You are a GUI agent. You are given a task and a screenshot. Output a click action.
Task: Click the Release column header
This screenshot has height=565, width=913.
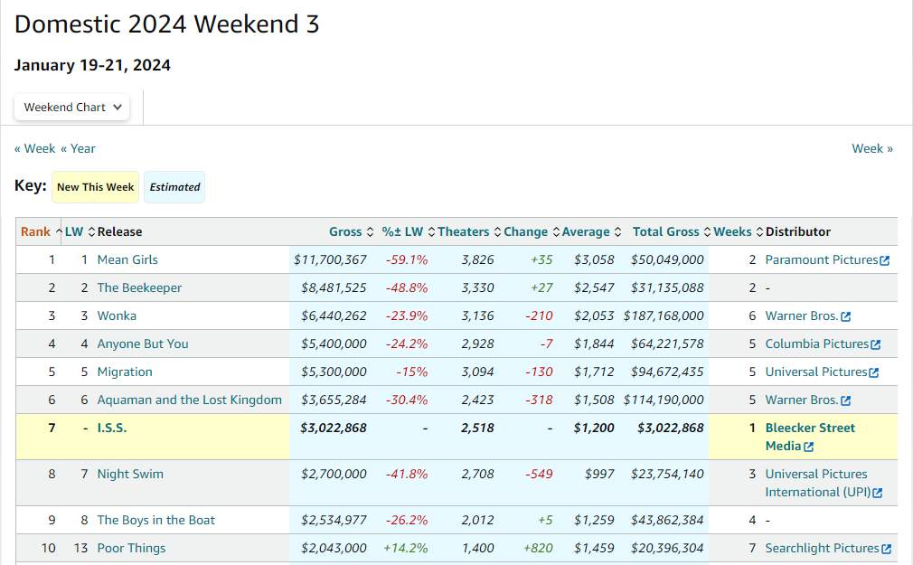119,231
